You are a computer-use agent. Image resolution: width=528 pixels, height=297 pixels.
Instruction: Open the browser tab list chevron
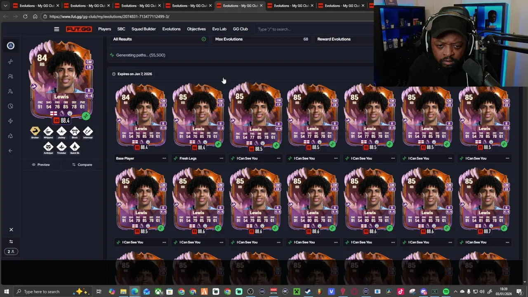click(5, 6)
